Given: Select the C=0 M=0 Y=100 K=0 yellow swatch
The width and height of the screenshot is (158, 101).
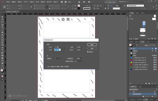Looking at the screenshot, I should coord(143,62).
